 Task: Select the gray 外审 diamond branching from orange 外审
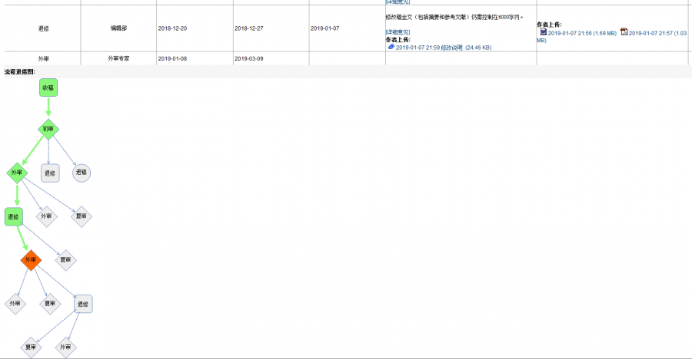(x=15, y=304)
